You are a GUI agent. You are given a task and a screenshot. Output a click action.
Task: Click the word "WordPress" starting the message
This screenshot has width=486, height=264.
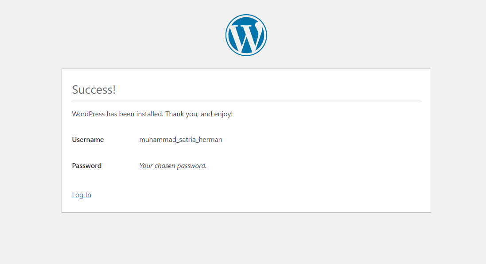(x=88, y=114)
